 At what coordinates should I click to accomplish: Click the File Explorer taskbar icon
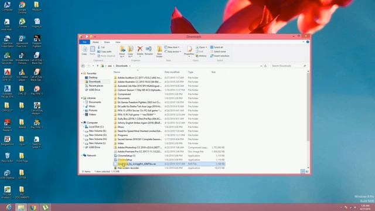(21, 207)
